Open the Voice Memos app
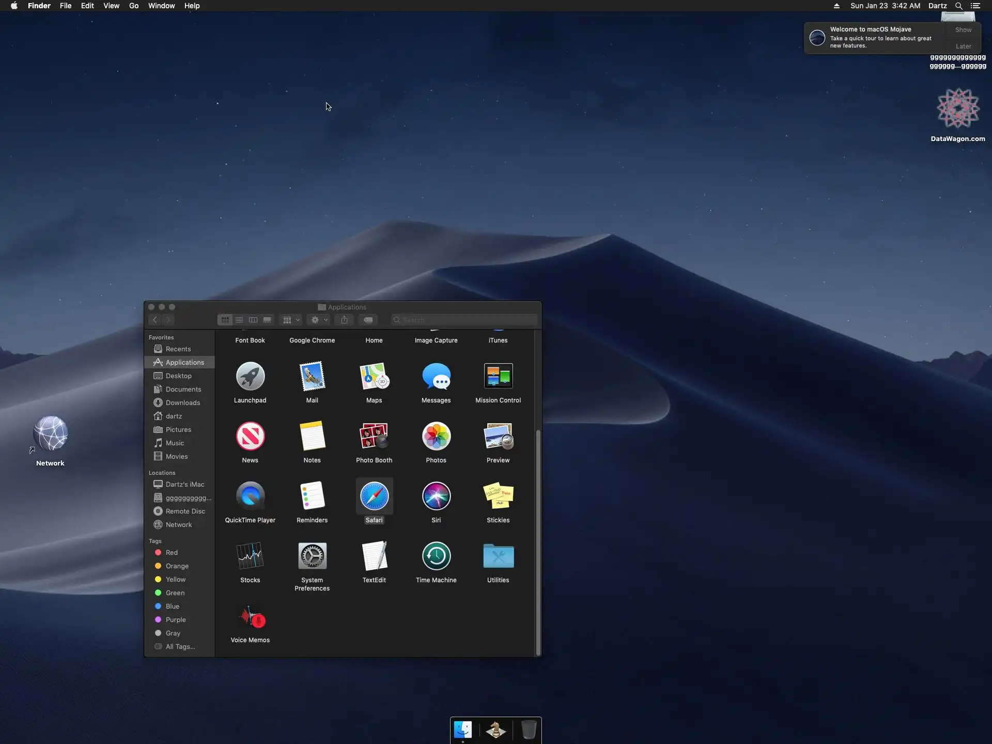Viewport: 992px width, 744px height. pyautogui.click(x=250, y=616)
